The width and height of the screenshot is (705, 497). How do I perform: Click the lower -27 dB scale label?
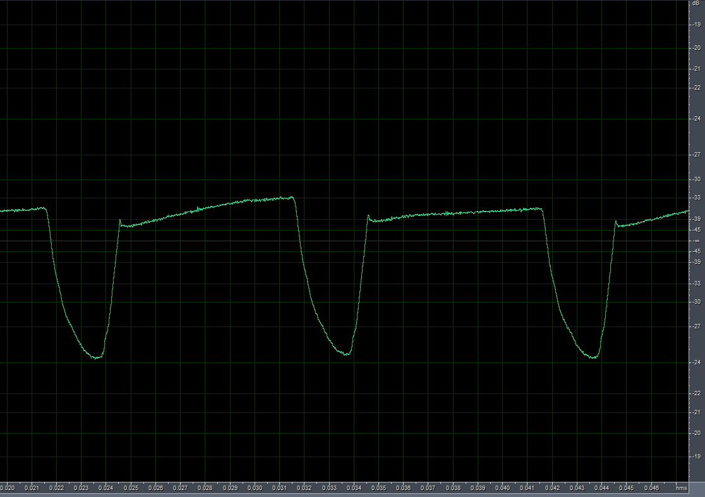pyautogui.click(x=696, y=326)
